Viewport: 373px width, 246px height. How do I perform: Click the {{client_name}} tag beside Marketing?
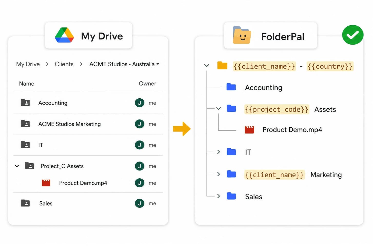click(x=274, y=175)
